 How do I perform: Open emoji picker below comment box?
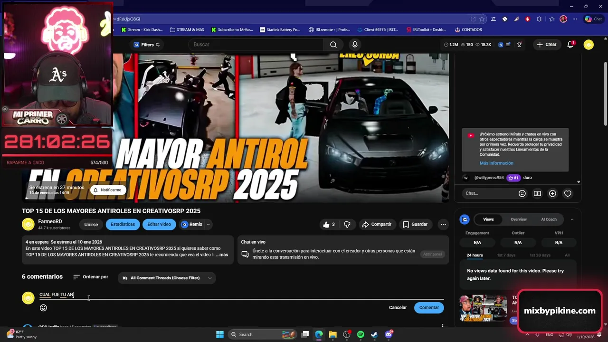(43, 308)
